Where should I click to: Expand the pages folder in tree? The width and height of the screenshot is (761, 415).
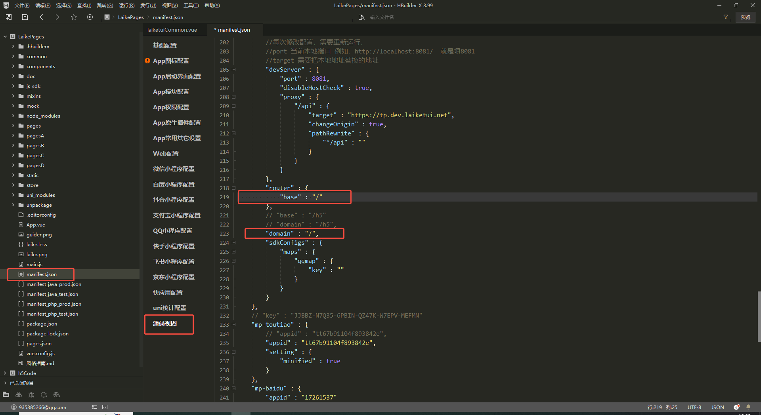pyautogui.click(x=13, y=126)
